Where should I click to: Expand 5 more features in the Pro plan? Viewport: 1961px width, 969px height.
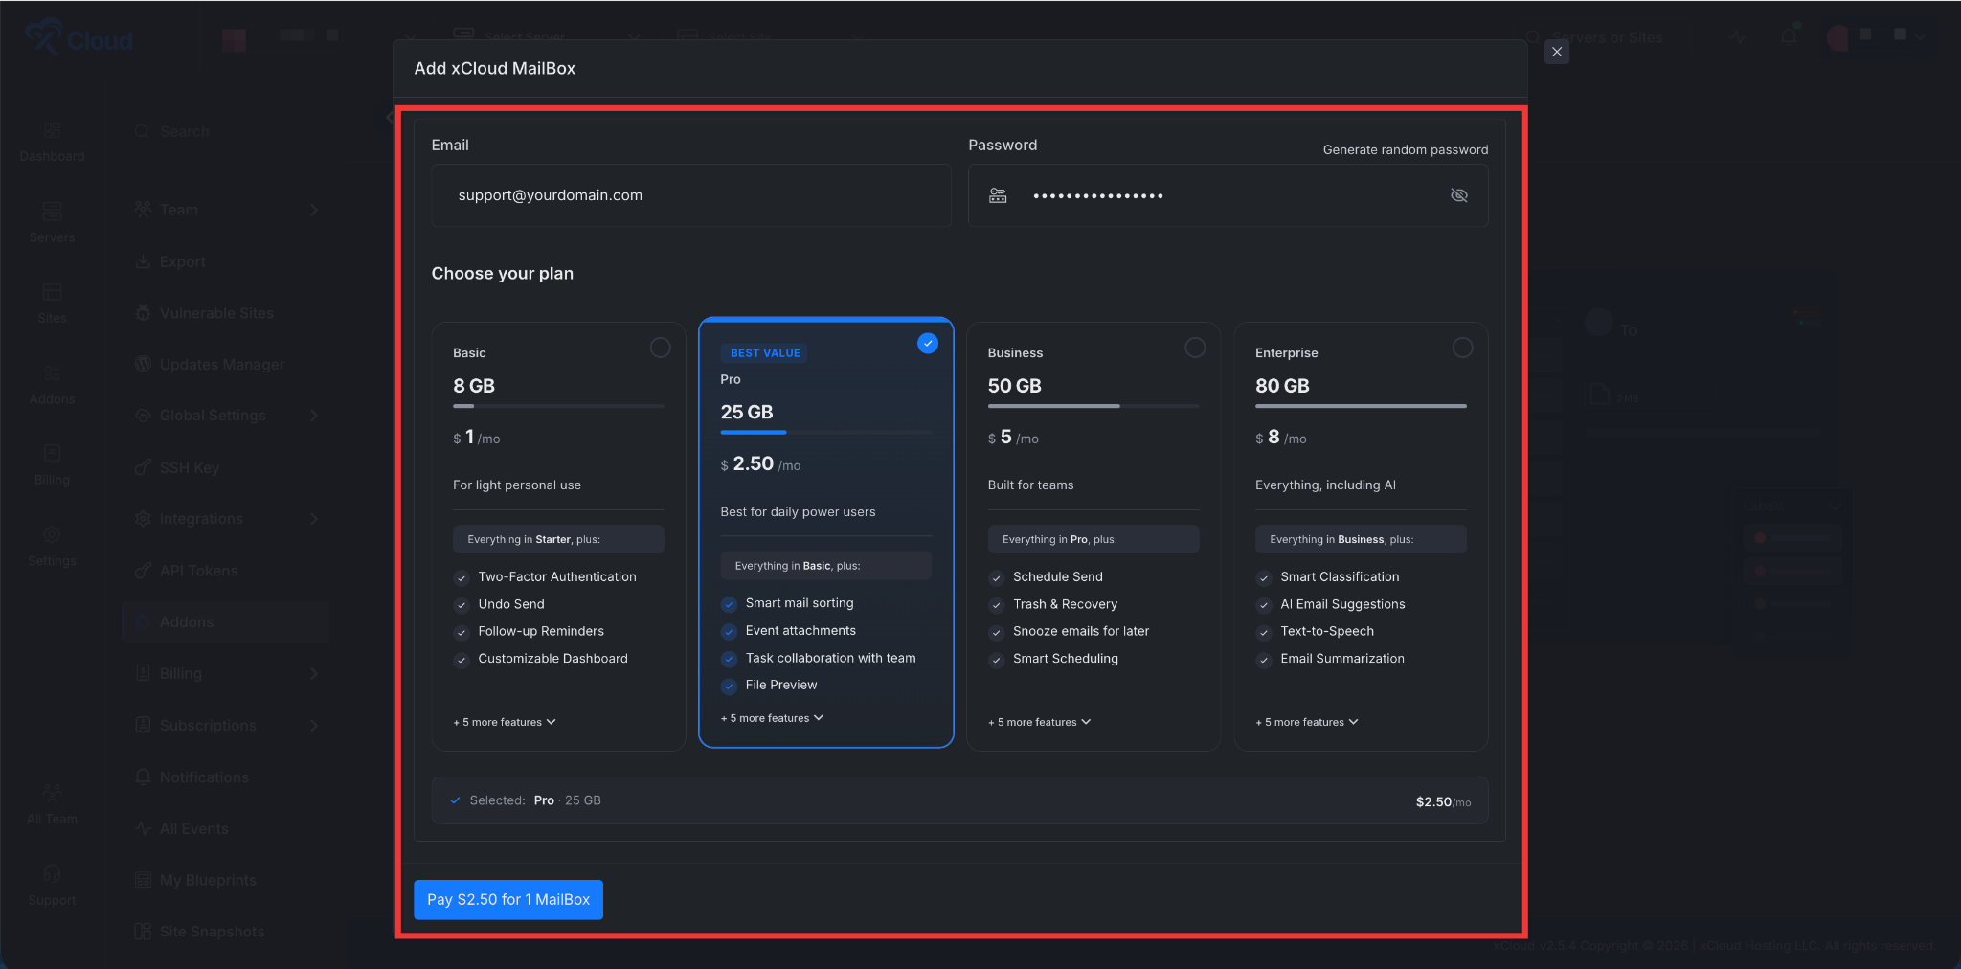tap(772, 718)
